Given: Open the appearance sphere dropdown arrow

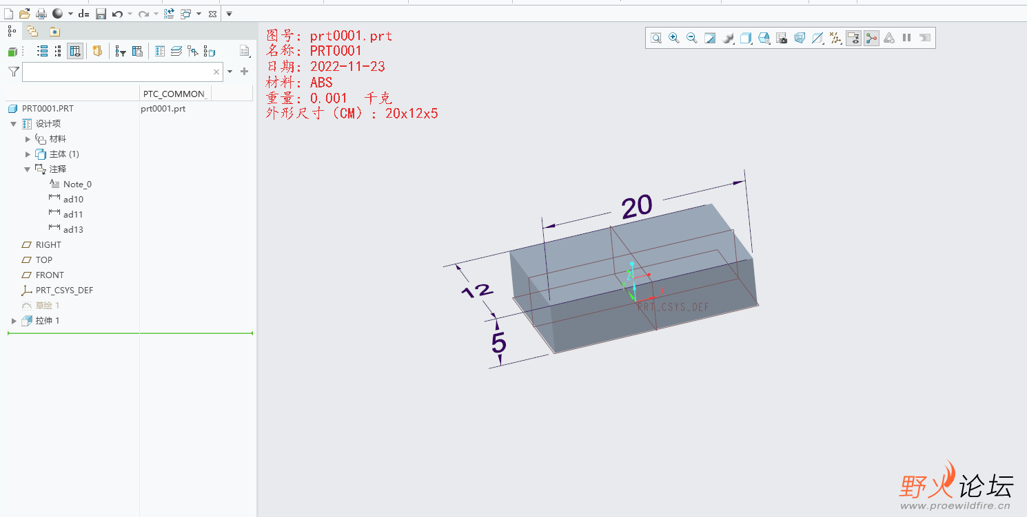Looking at the screenshot, I should click(70, 14).
